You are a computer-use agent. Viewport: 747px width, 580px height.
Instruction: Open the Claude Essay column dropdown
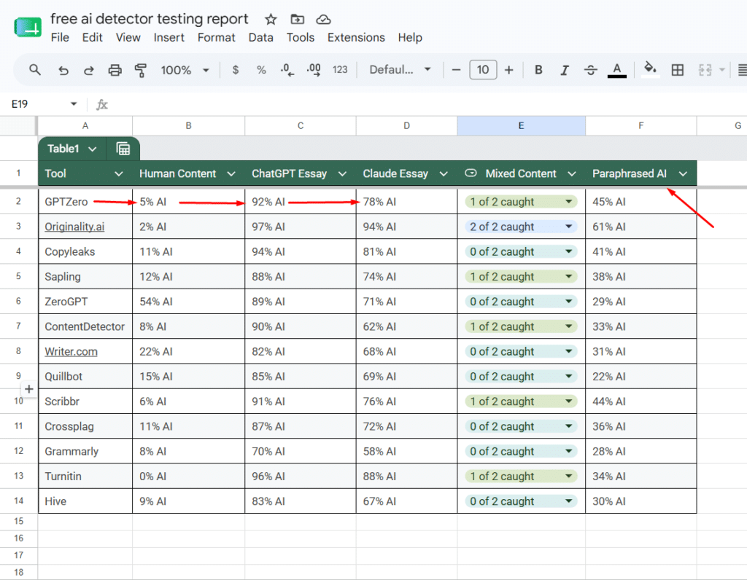[444, 173]
